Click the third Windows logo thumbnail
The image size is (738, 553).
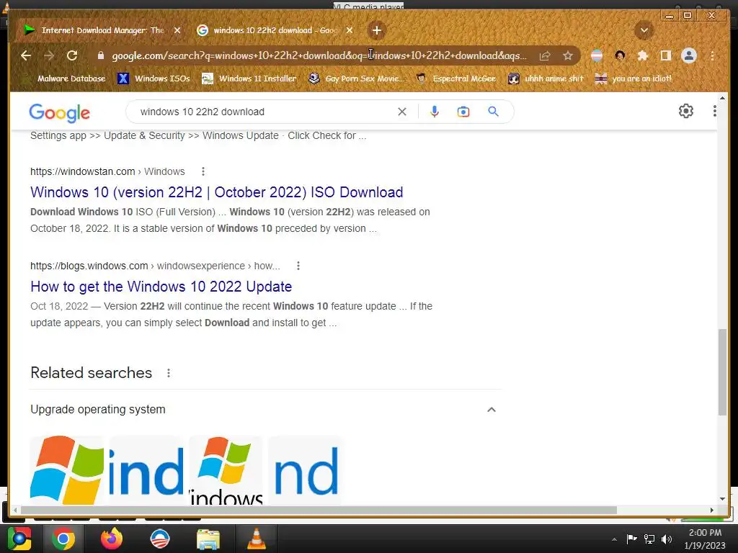(226, 470)
